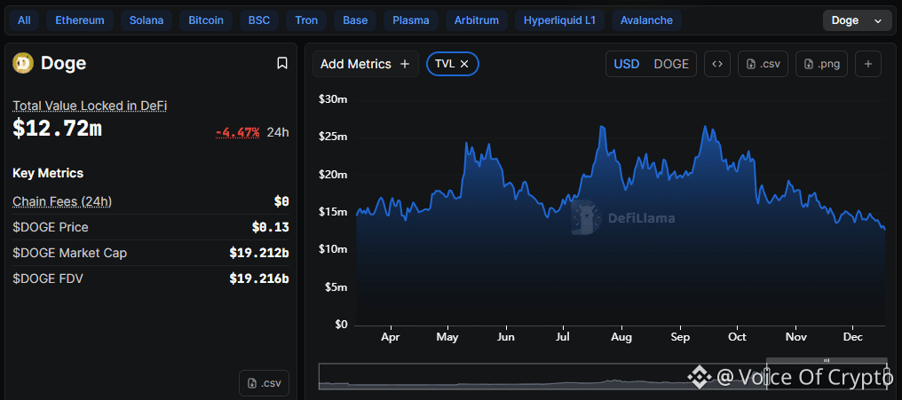Click Total Value Locked in DeFi label
This screenshot has height=400, width=902.
click(x=90, y=106)
